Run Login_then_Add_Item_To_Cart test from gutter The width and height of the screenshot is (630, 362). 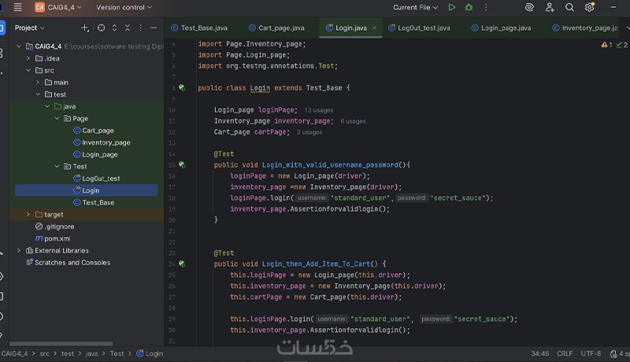[182, 264]
